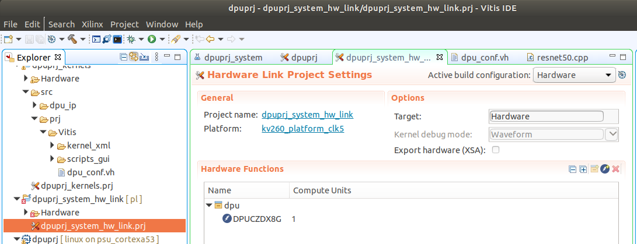Open the Search menu
Image resolution: width=637 pixels, height=244 pixels.
click(x=62, y=24)
